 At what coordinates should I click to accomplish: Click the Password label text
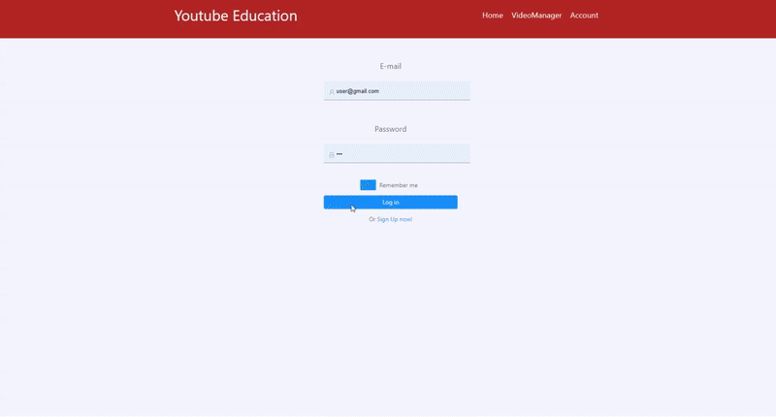(x=391, y=129)
